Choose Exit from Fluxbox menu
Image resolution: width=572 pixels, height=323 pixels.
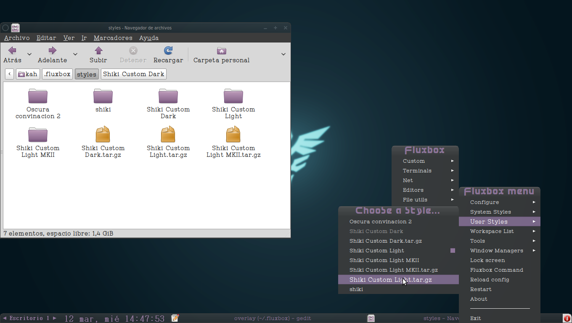[x=500, y=318]
